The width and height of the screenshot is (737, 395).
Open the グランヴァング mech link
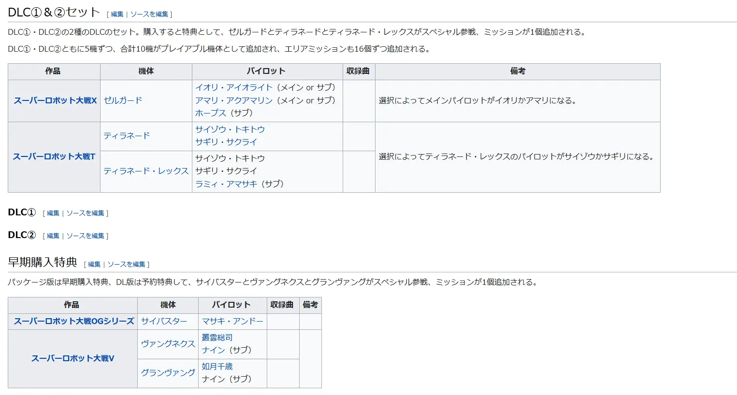click(x=168, y=373)
